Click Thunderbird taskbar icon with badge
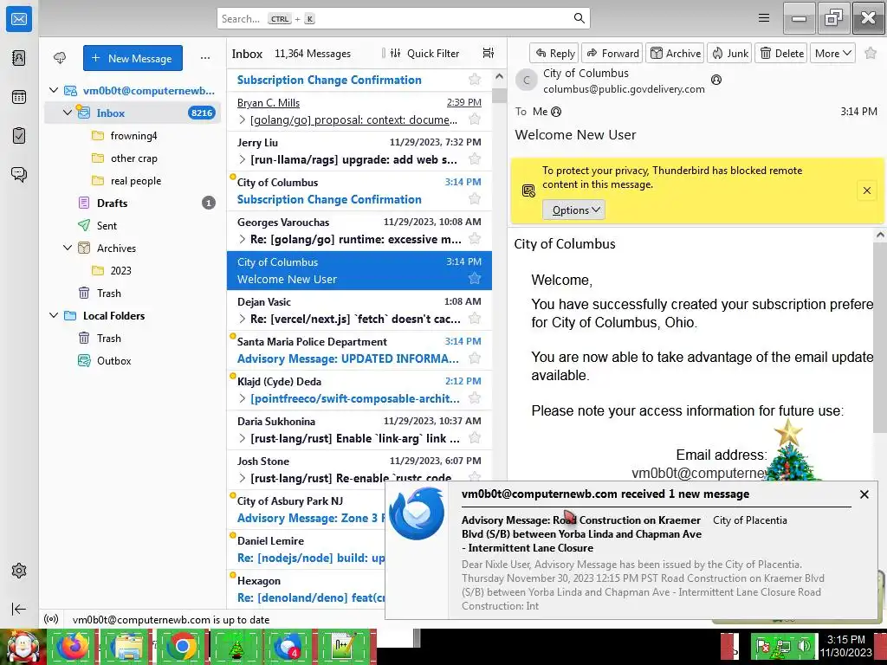 (x=289, y=647)
